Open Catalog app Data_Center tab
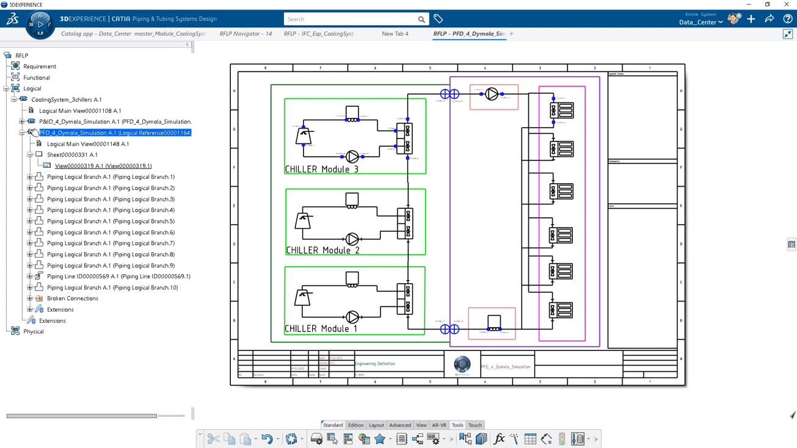This screenshot has width=797, height=448. [x=133, y=34]
